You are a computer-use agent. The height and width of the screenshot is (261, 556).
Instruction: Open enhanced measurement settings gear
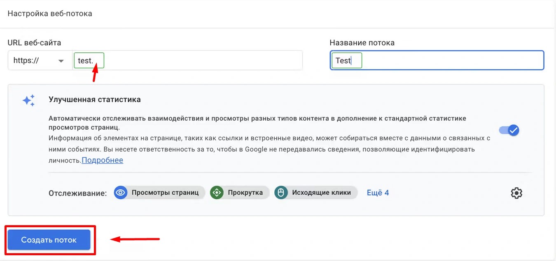click(516, 193)
